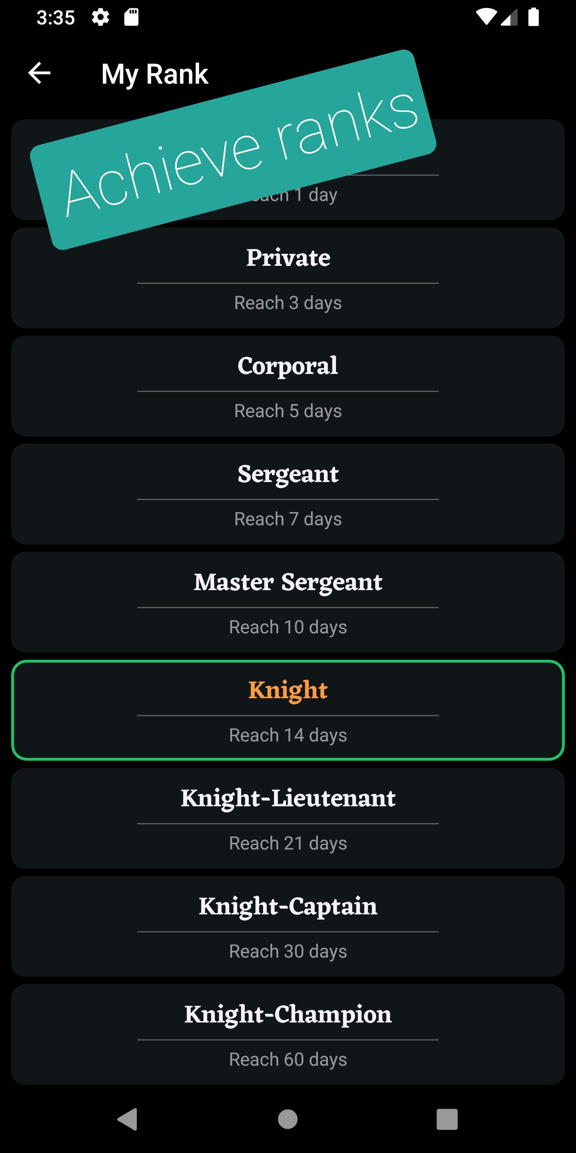
Task: Tap the battery status icon
Action: tap(534, 17)
